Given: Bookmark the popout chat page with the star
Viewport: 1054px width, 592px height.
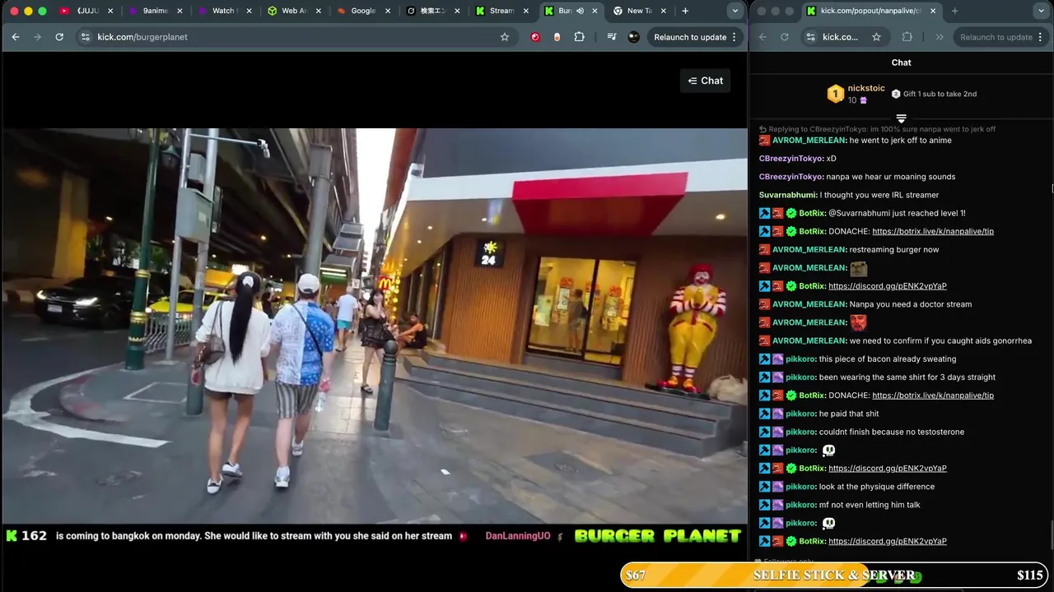Looking at the screenshot, I should pos(876,37).
